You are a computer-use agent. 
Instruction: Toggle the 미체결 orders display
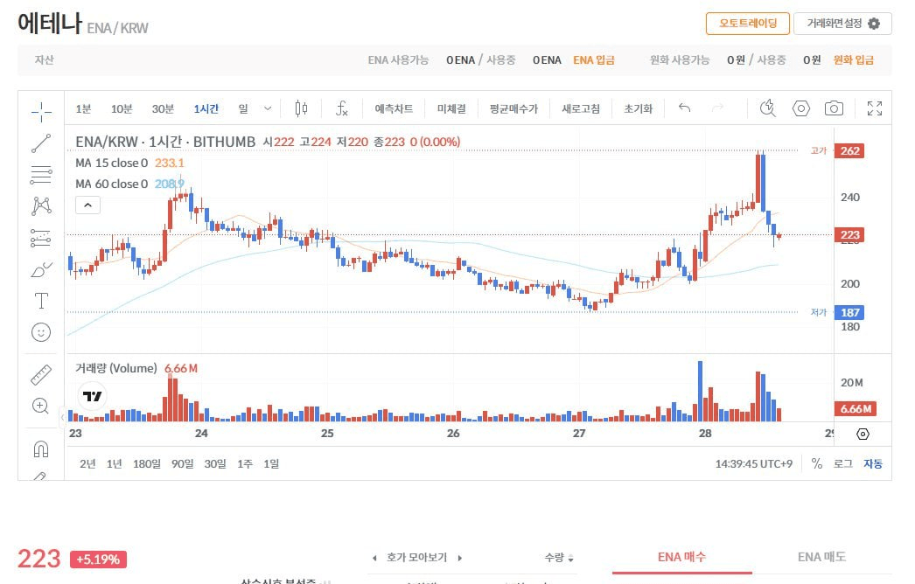tap(451, 108)
